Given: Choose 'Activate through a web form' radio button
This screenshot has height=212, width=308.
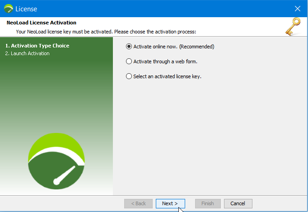Looking at the screenshot, I should [129, 61].
